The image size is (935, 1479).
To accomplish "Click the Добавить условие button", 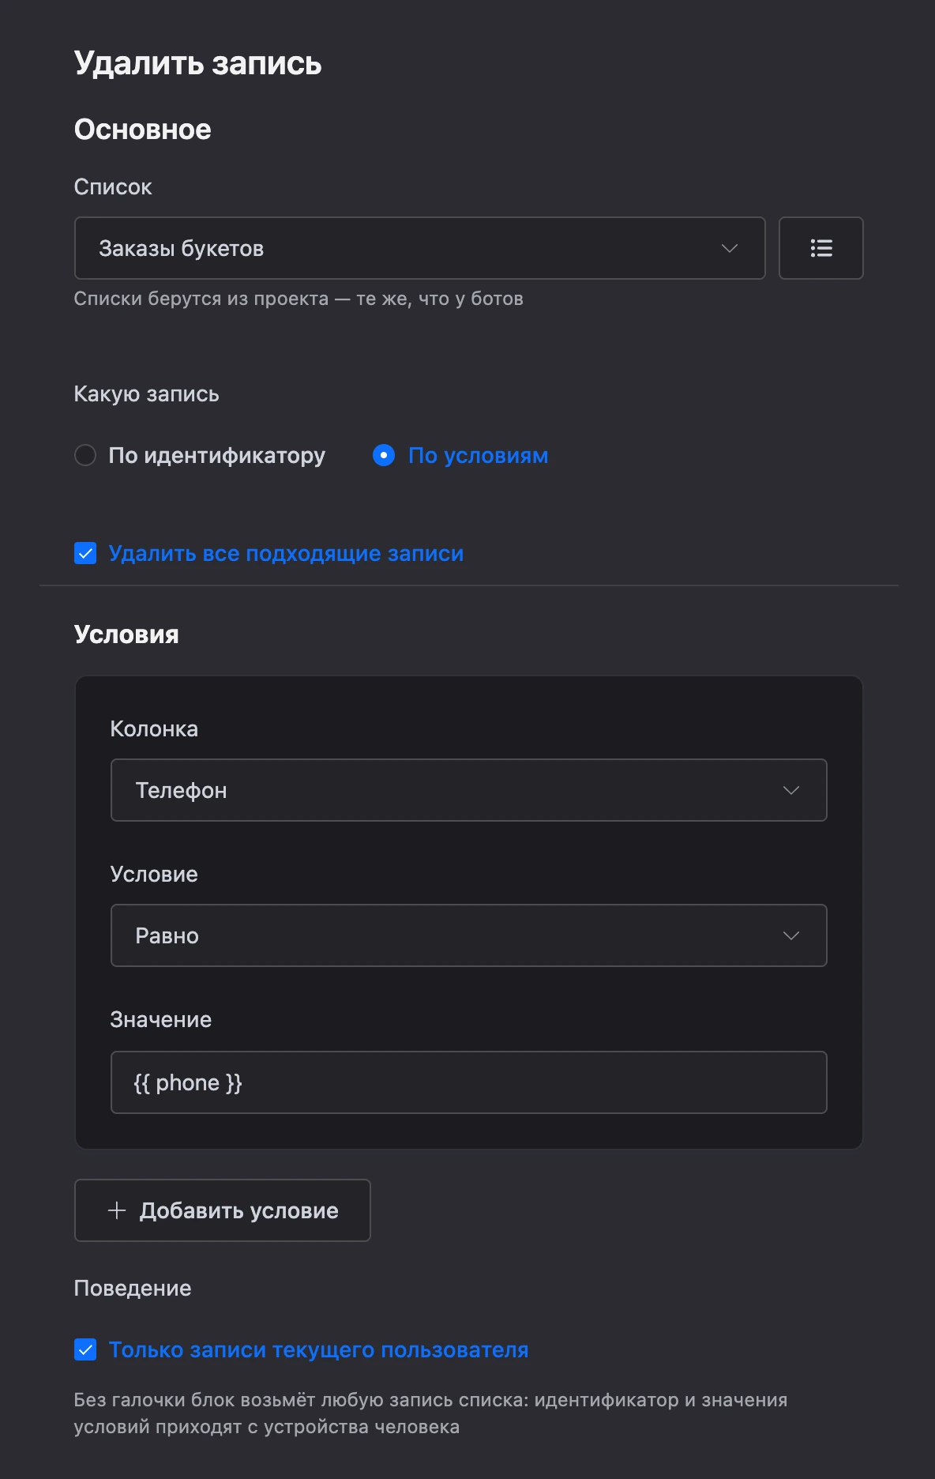I will pos(223,1210).
